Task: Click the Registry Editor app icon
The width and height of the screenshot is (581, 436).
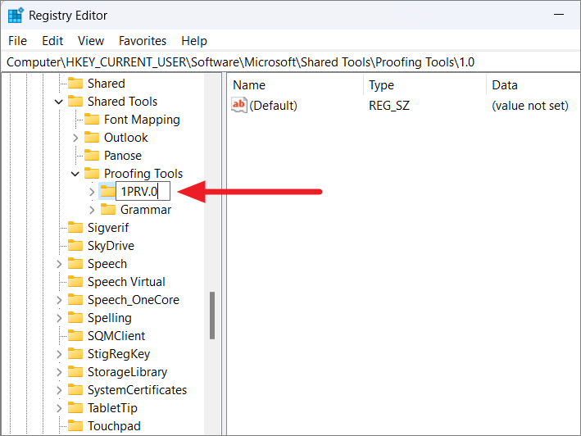Action: coord(16,16)
